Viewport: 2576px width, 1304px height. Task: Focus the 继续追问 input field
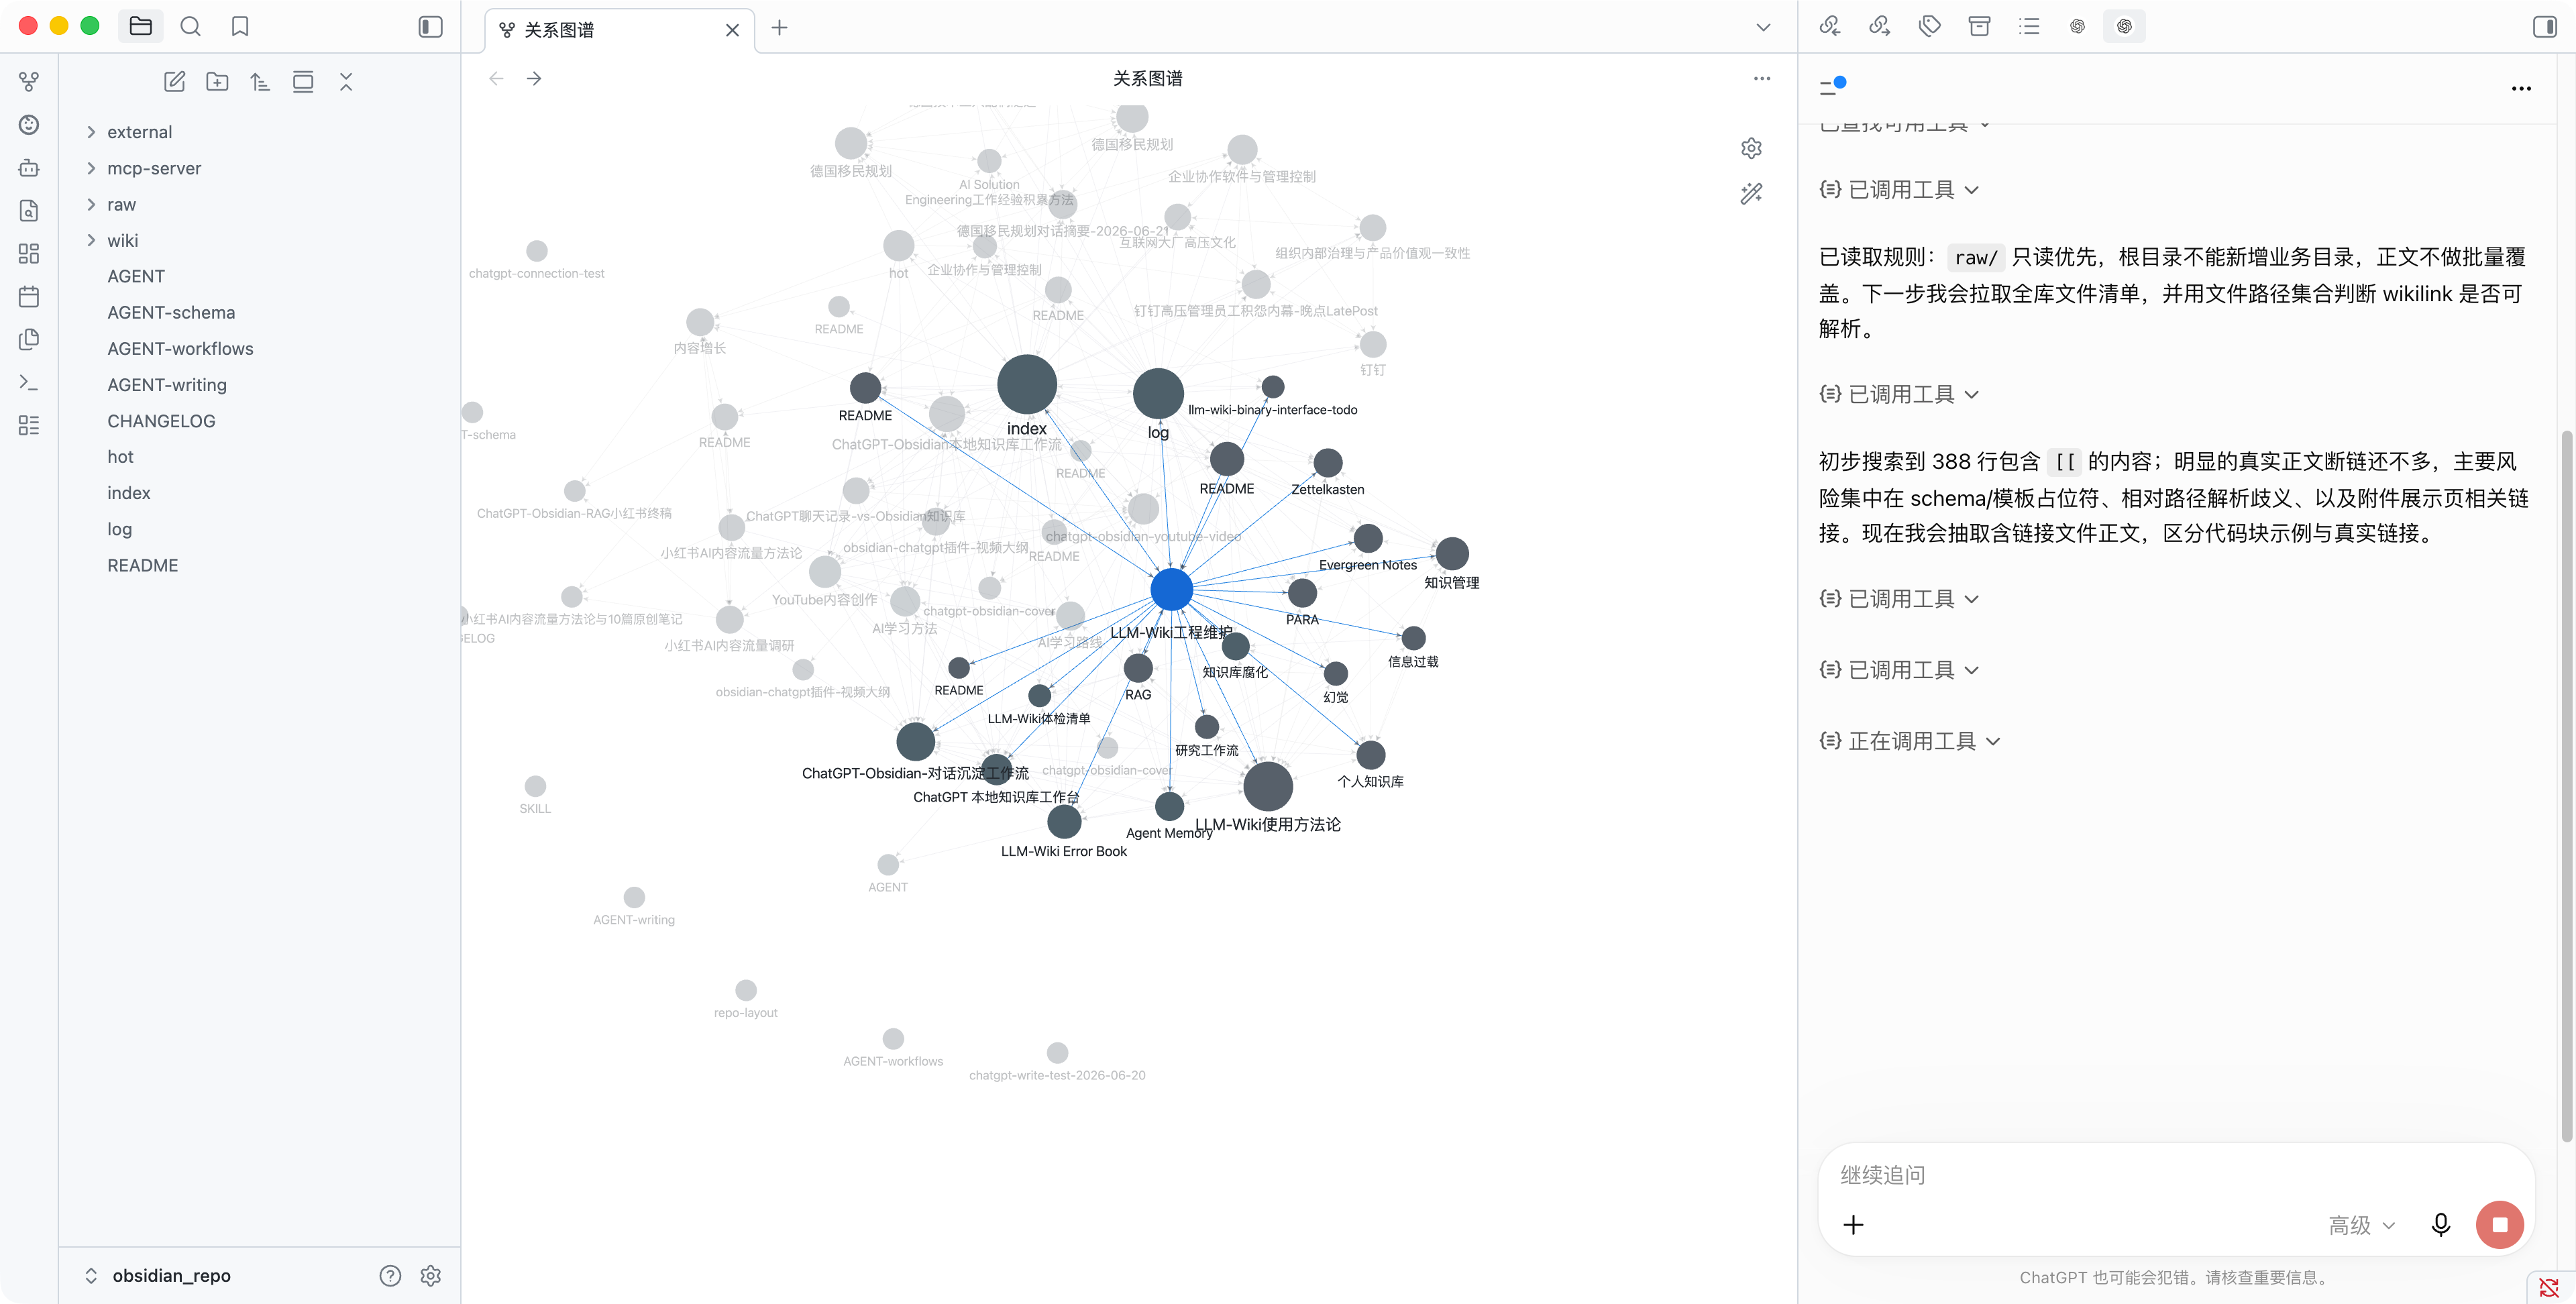click(x=2175, y=1175)
